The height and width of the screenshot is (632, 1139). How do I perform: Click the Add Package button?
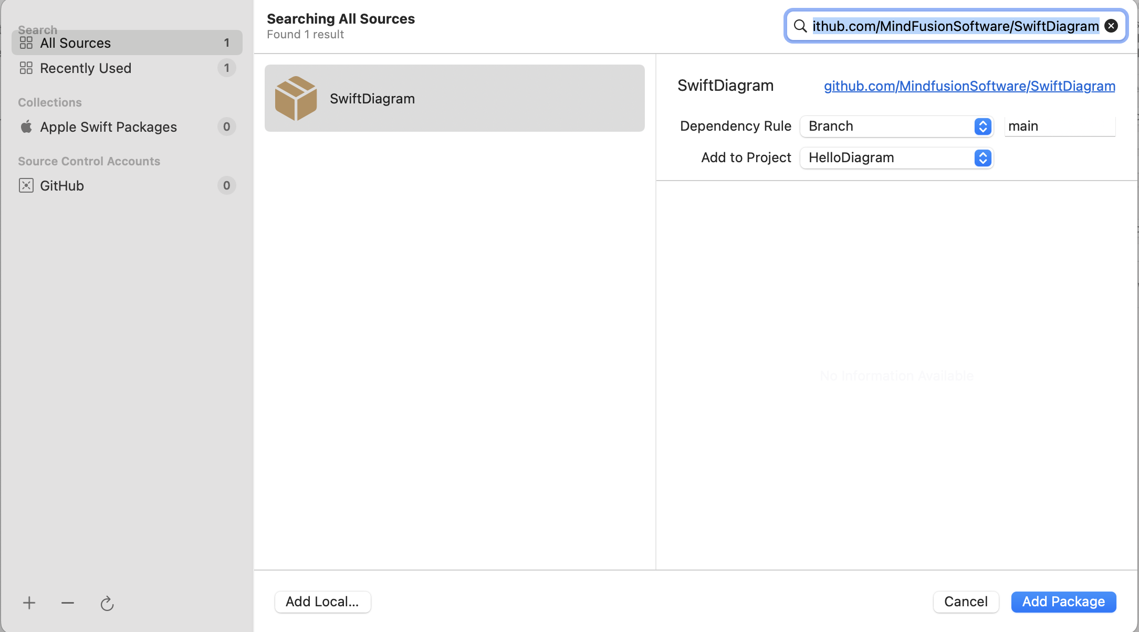click(x=1063, y=601)
